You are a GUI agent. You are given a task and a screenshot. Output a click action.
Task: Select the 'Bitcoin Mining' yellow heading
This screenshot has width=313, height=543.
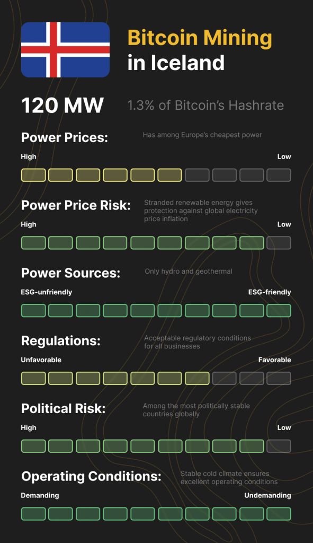pyautogui.click(x=200, y=38)
